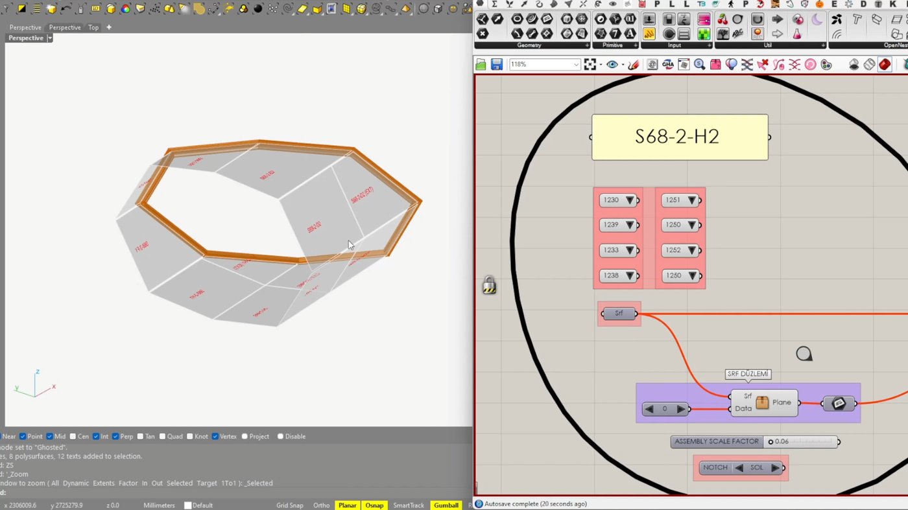
Task: Click the eye preview icon on the canvas toolbar
Action: click(x=612, y=65)
